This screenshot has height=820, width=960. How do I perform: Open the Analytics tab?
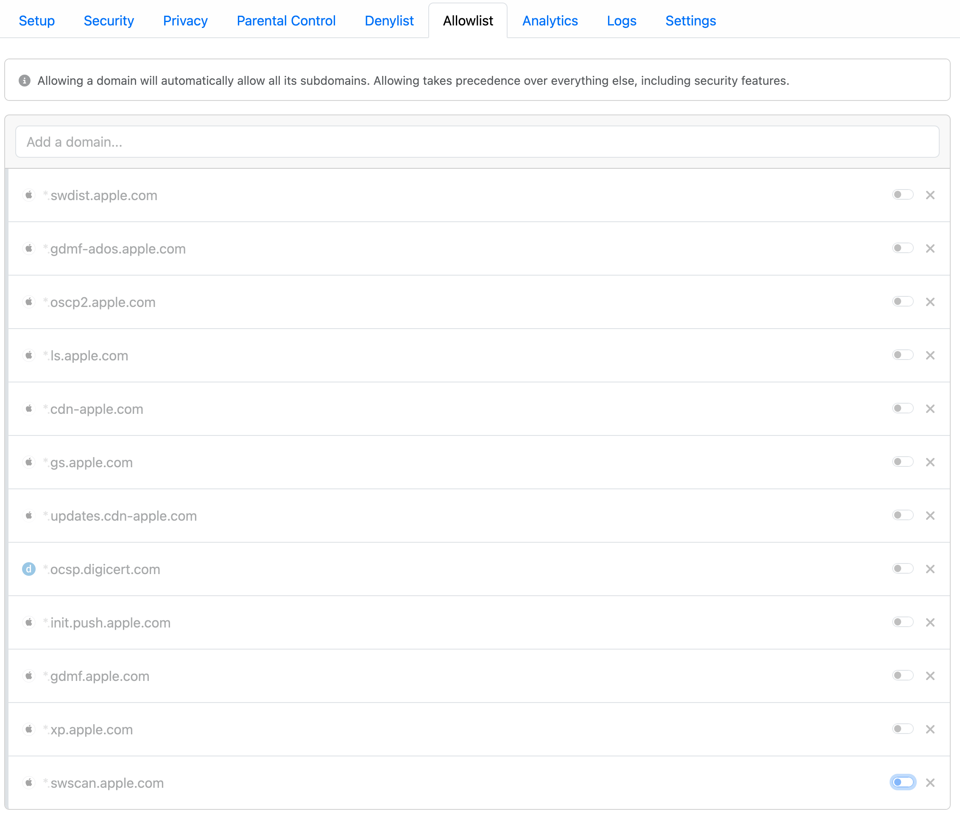550,21
